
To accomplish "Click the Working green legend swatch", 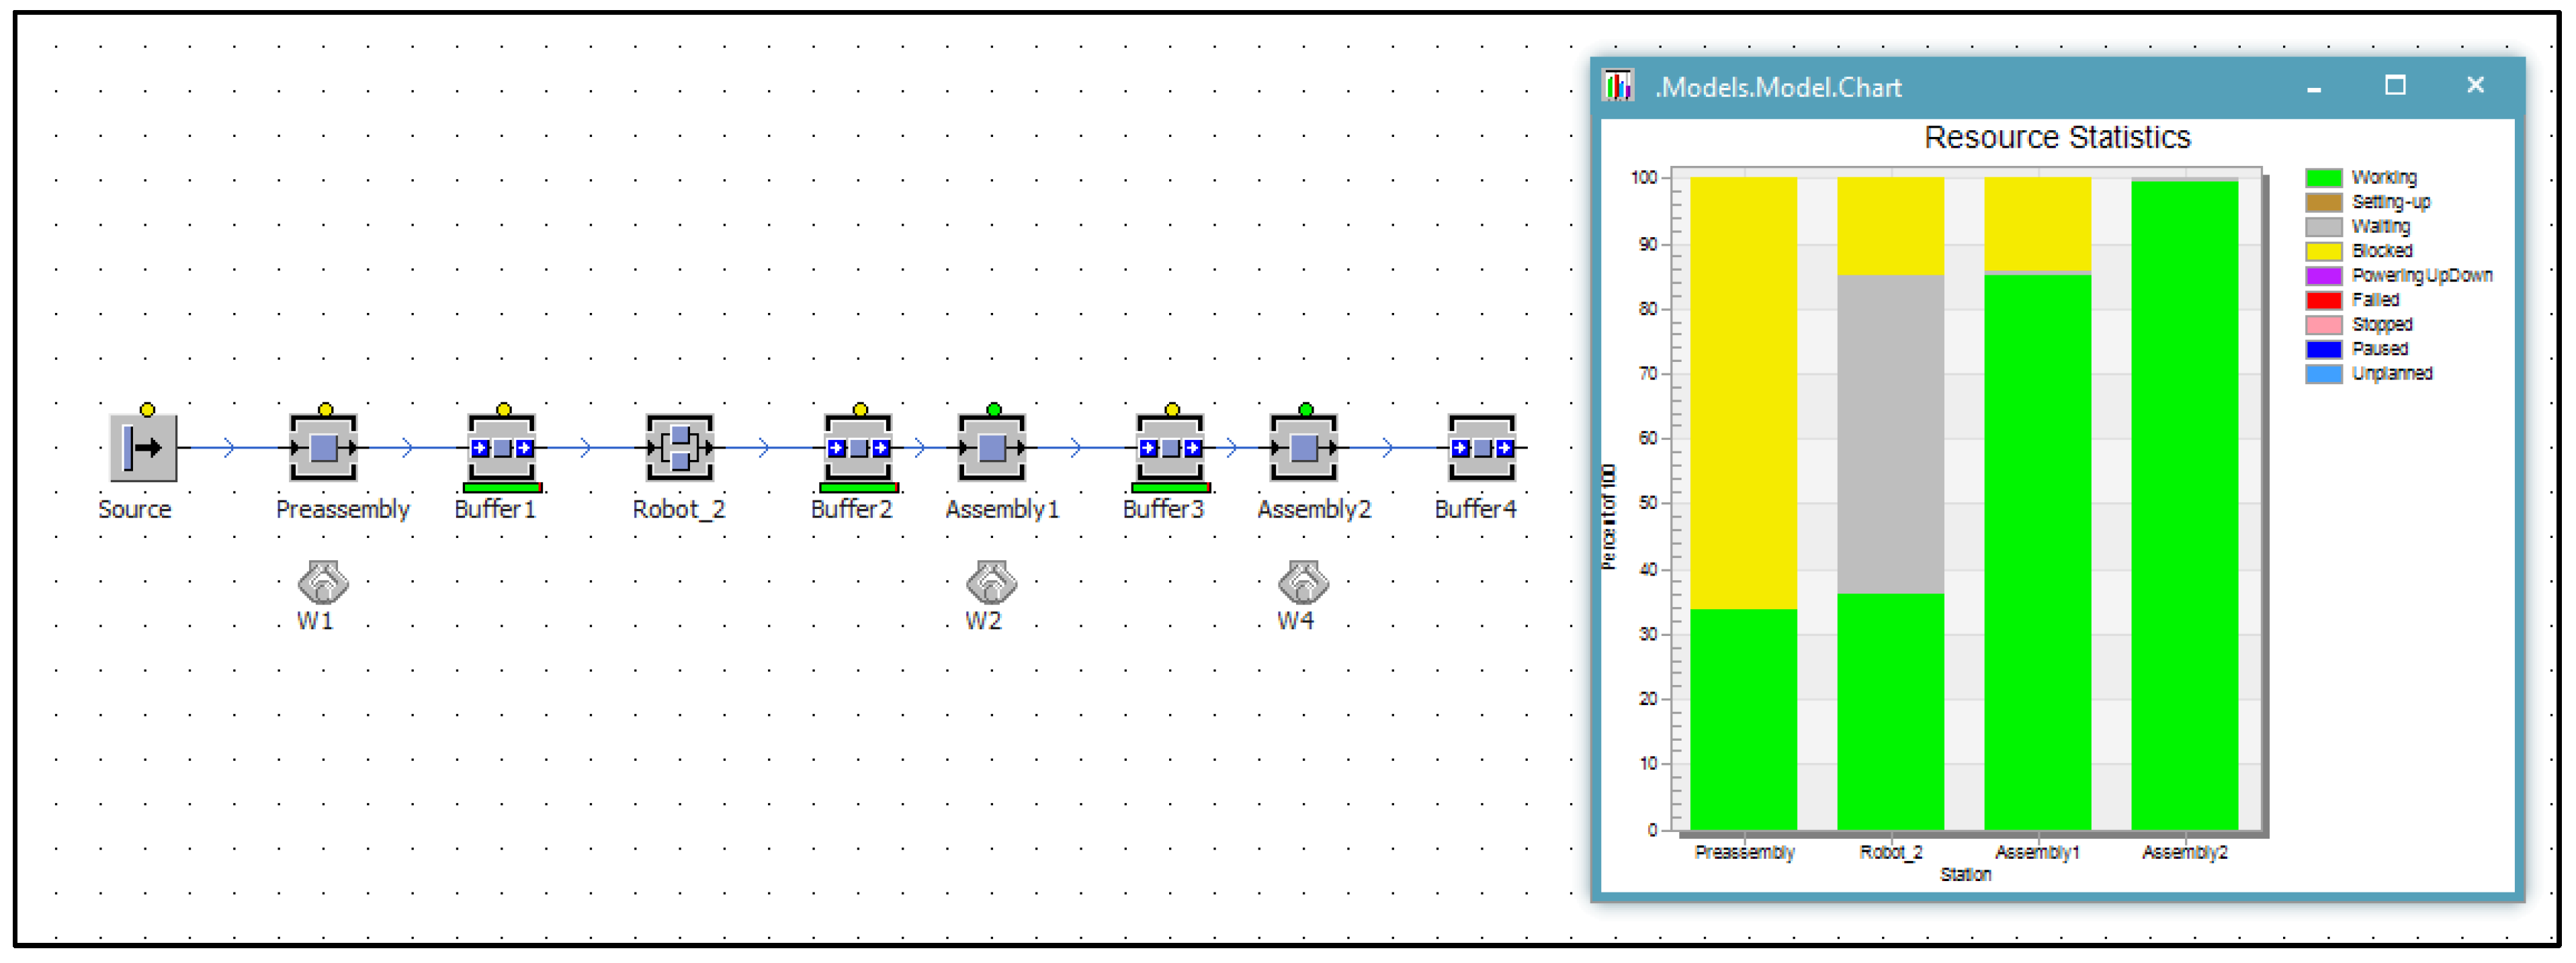I will click(2323, 178).
